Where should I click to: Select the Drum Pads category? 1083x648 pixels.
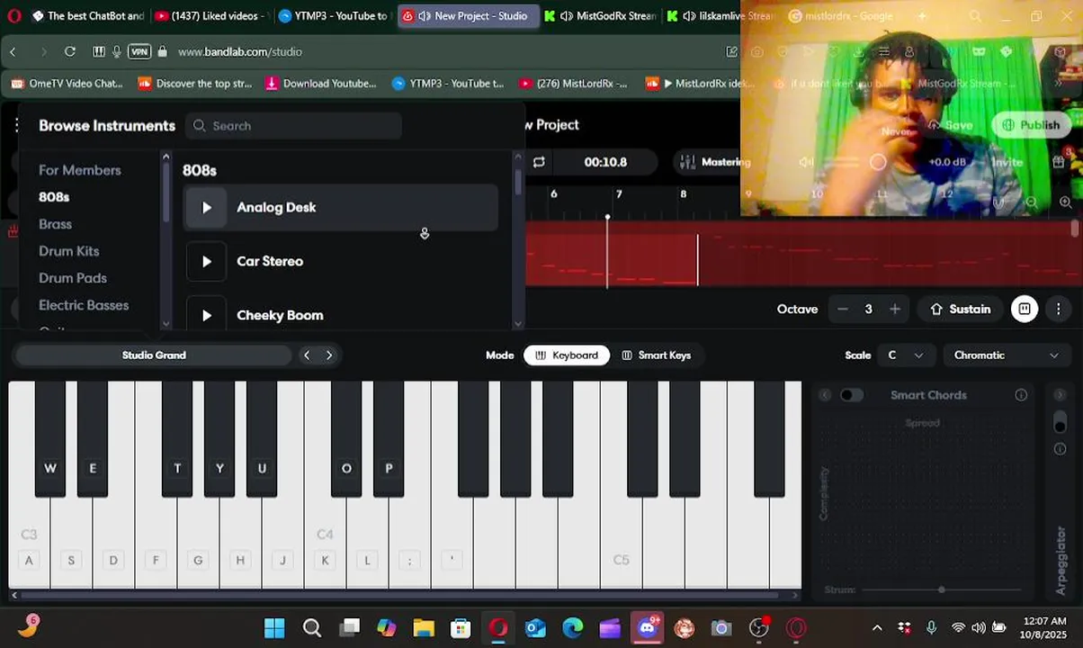(72, 278)
